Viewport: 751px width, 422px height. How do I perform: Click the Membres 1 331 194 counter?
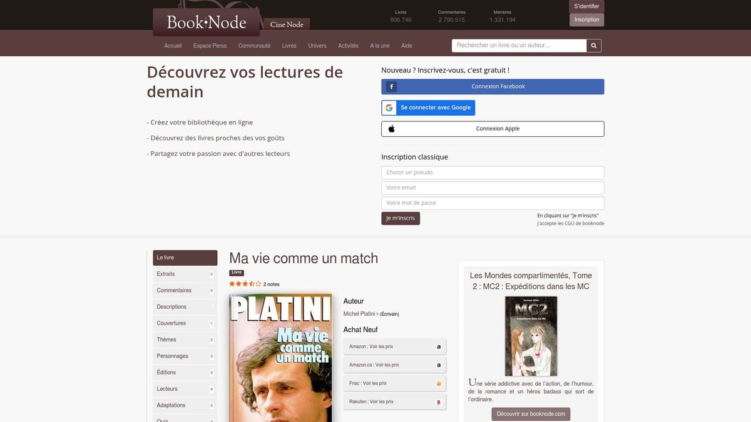[x=503, y=16]
